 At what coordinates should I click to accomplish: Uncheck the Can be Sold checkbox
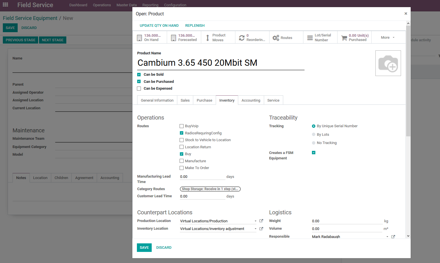pyautogui.click(x=139, y=74)
